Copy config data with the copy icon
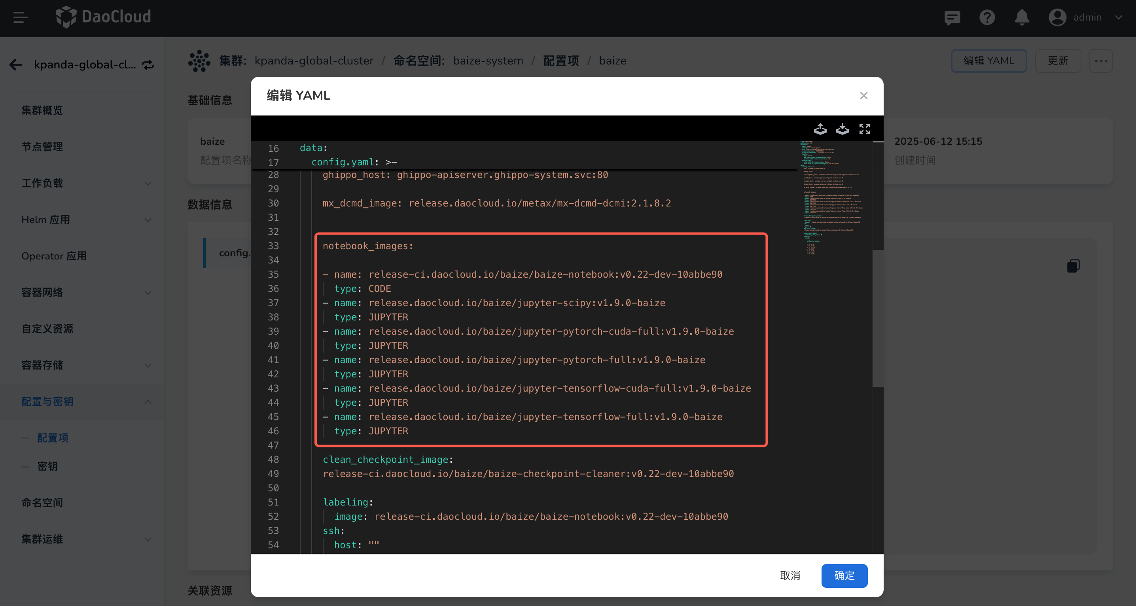Image resolution: width=1136 pixels, height=606 pixels. pyautogui.click(x=1073, y=266)
